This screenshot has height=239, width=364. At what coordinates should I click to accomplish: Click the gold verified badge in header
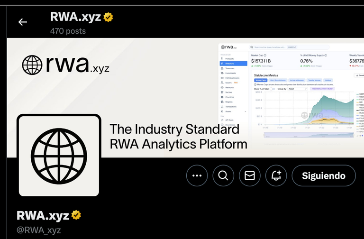click(108, 18)
